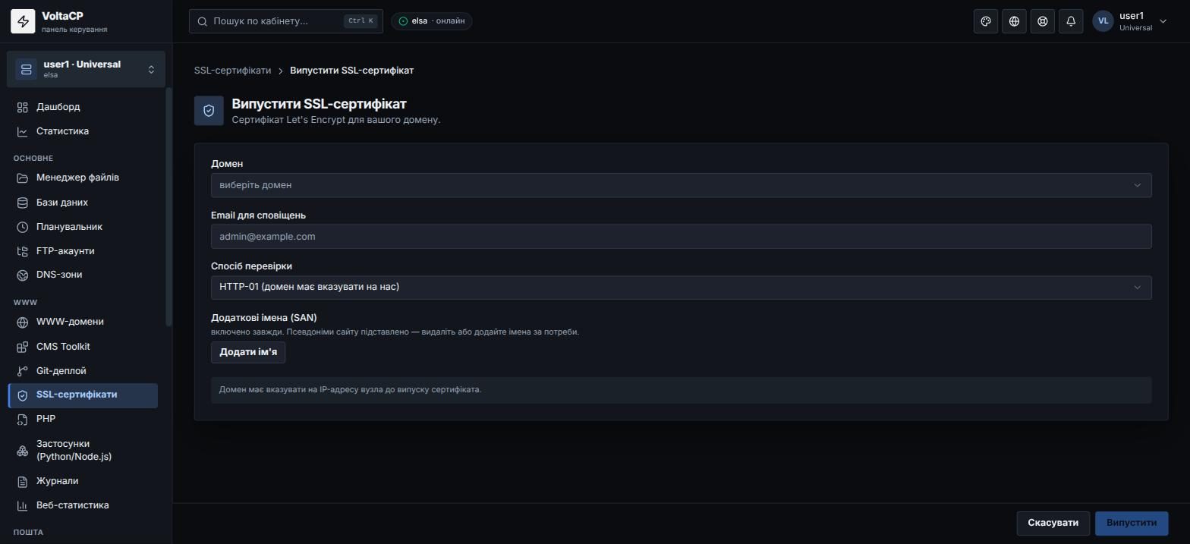Image resolution: width=1190 pixels, height=544 pixels.
Task: Open notifications bell icon
Action: click(x=1071, y=21)
